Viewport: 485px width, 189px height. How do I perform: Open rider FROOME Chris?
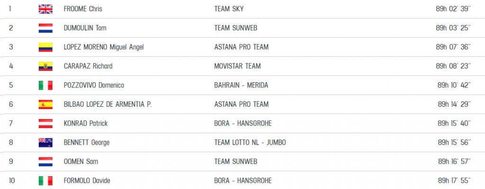point(82,9)
